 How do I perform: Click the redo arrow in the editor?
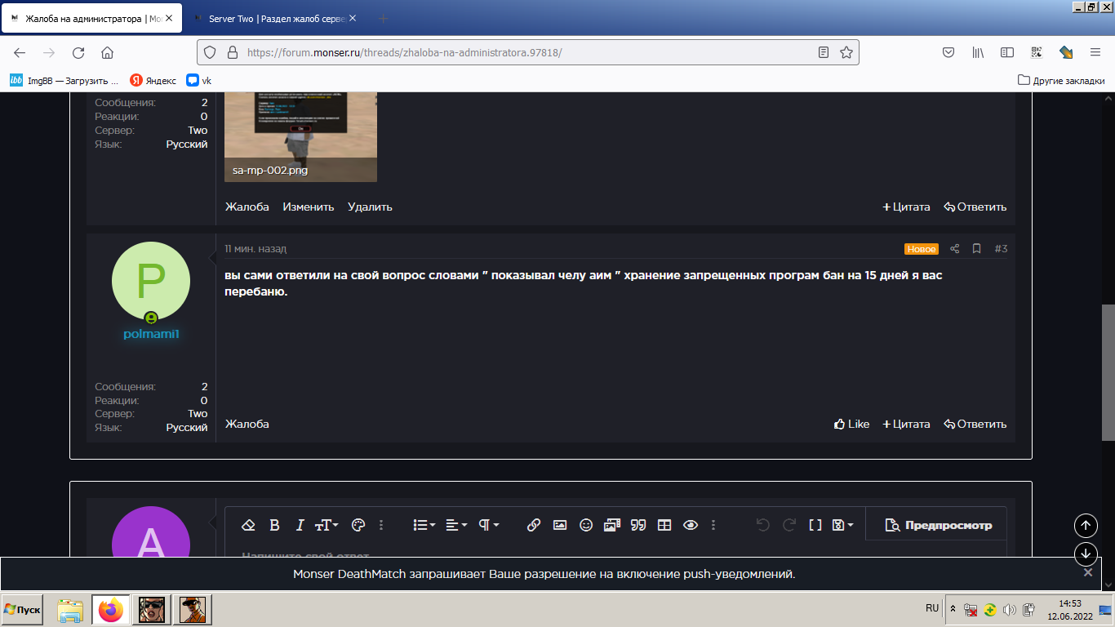coord(789,525)
